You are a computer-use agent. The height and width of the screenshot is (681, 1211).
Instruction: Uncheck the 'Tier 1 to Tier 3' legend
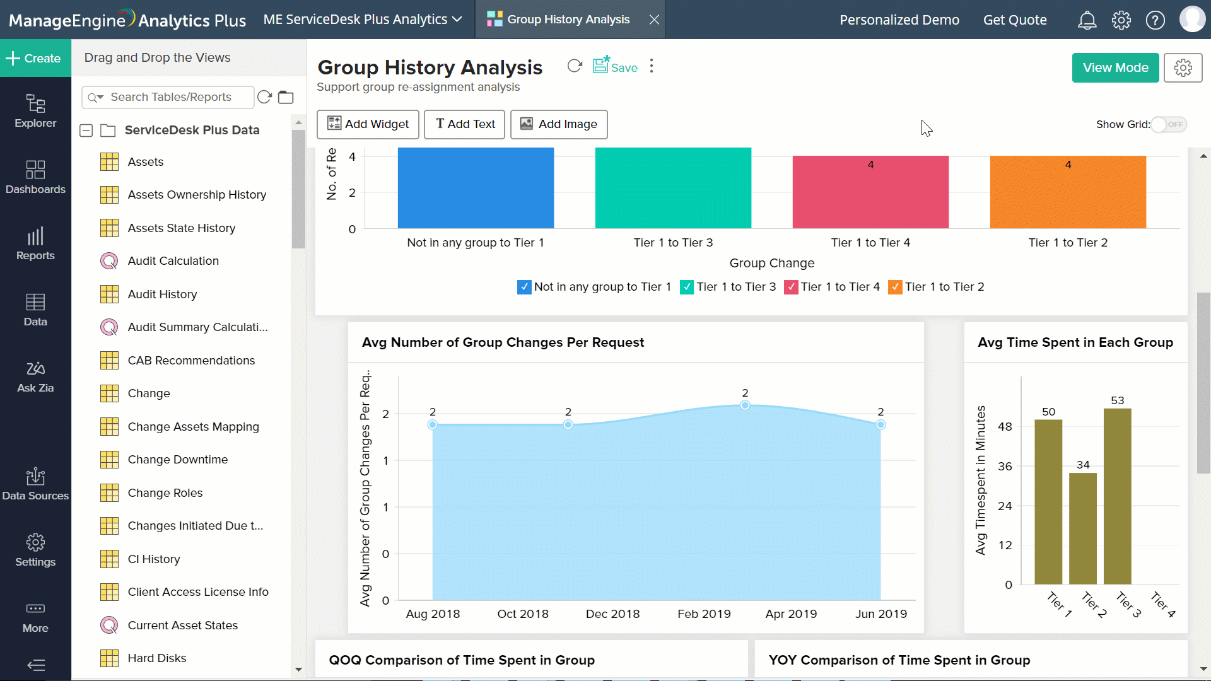(688, 287)
